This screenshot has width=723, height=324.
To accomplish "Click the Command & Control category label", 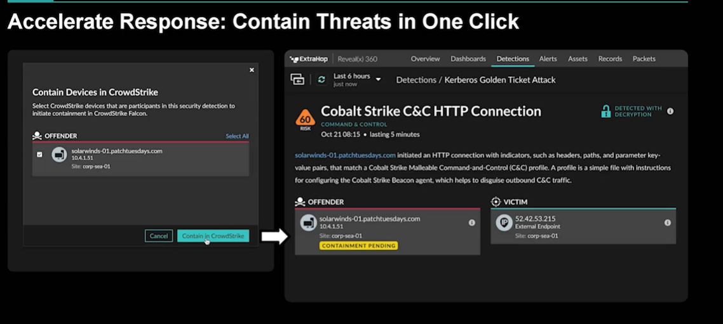I will click(x=354, y=124).
